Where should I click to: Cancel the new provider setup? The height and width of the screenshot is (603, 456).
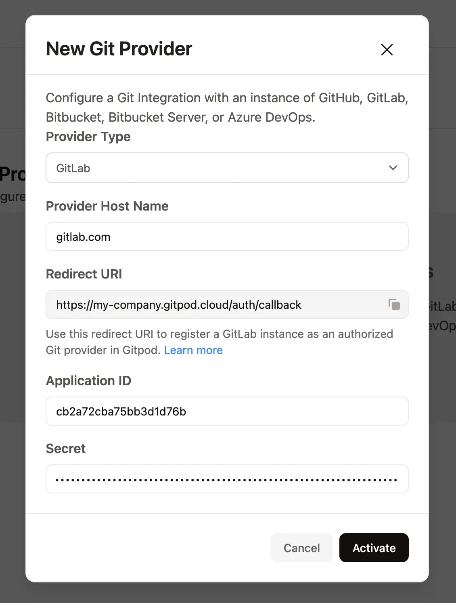click(301, 548)
